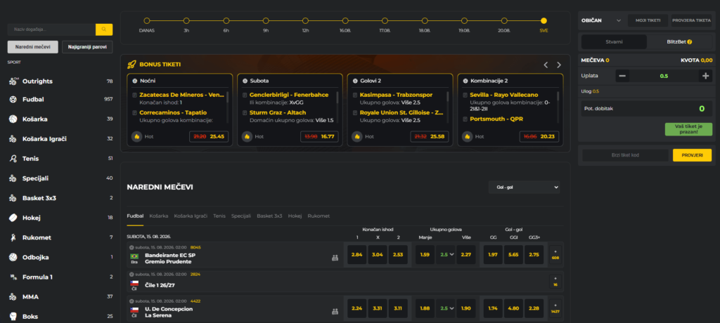Select the Basket 3x3 icon

[x=13, y=198]
